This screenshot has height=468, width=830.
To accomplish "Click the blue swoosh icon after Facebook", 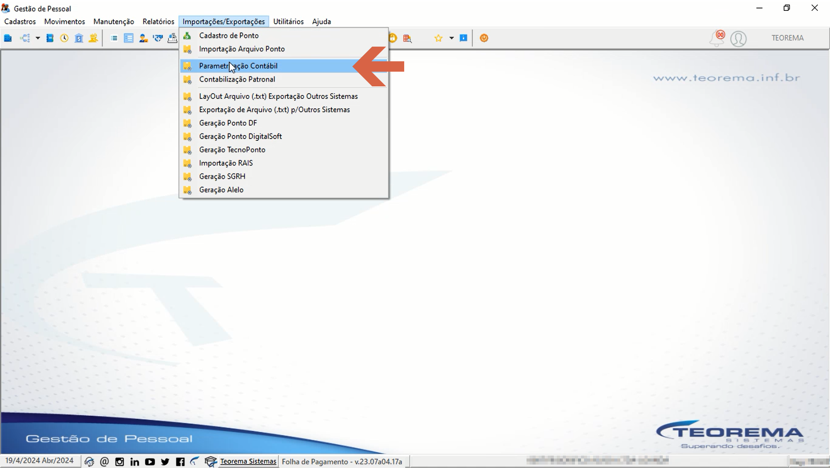I will (x=195, y=462).
